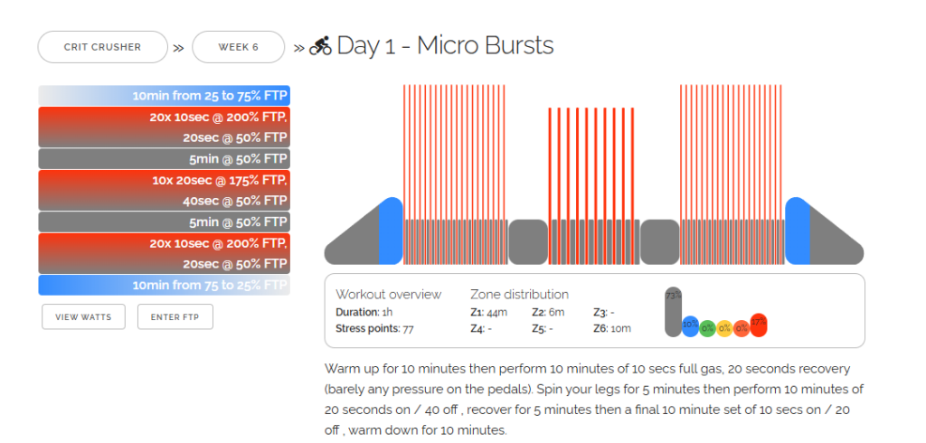Select the first 5min @ 50% FTP block
Image resolution: width=926 pixels, height=443 pixels.
click(x=165, y=159)
